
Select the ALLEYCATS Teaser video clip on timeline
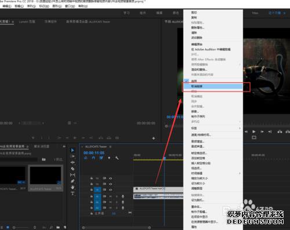pos(158,189)
